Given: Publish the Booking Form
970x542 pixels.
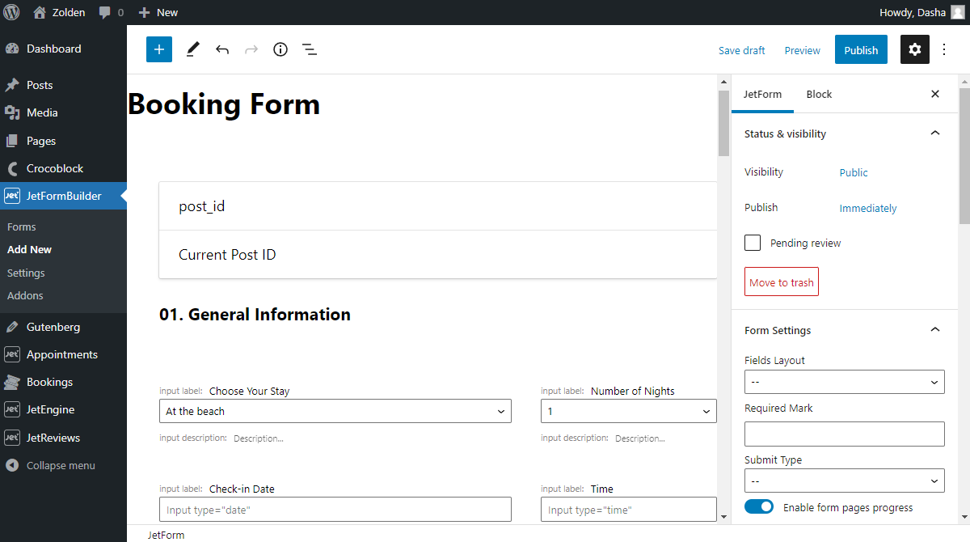Looking at the screenshot, I should (861, 49).
